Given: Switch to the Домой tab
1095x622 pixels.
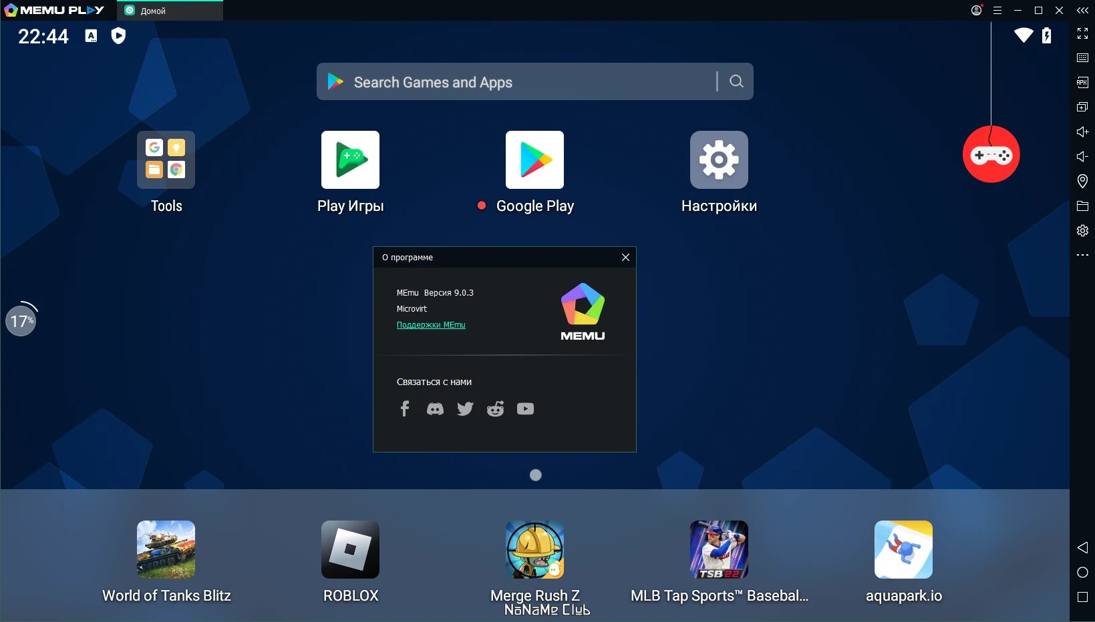Looking at the screenshot, I should [170, 11].
